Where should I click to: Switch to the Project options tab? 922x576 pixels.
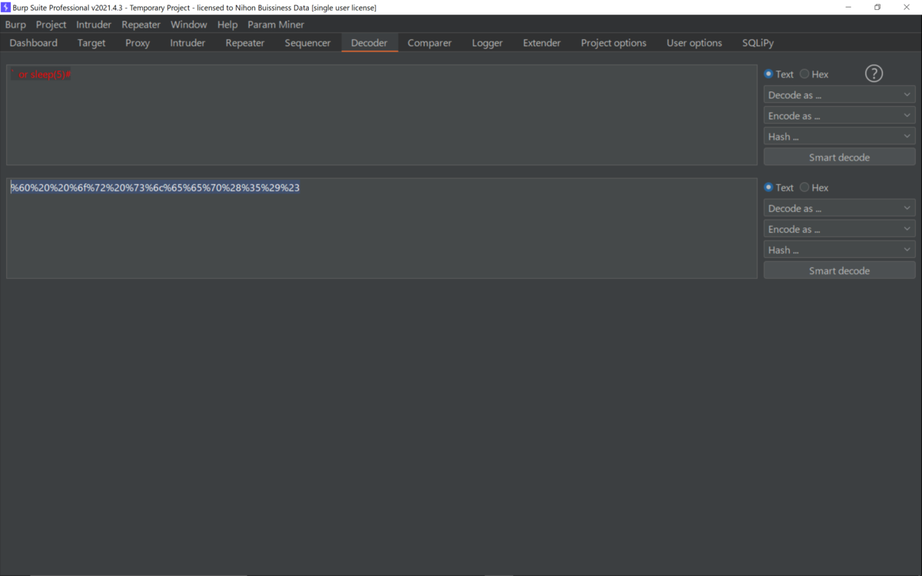pos(614,43)
